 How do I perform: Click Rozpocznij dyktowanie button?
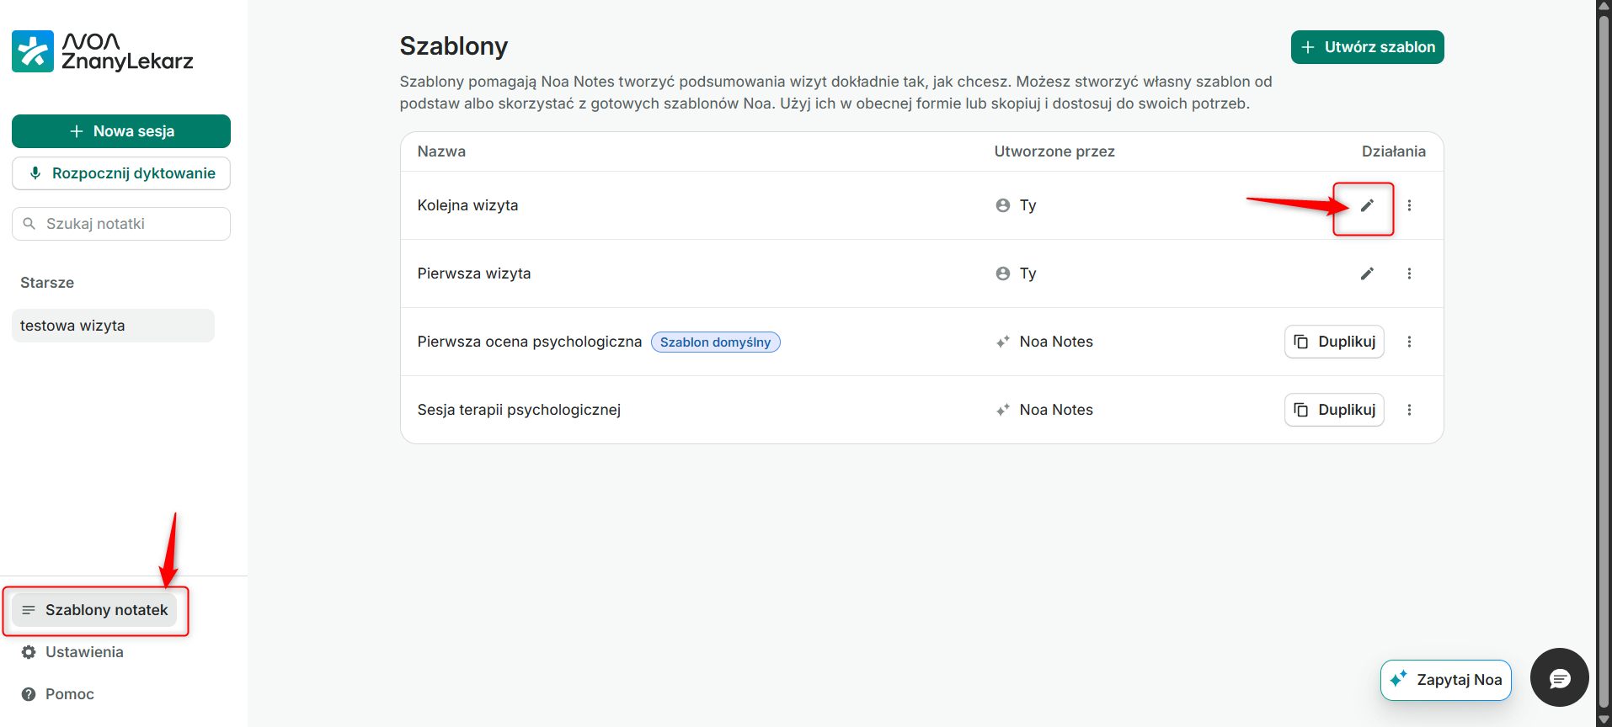(x=121, y=173)
